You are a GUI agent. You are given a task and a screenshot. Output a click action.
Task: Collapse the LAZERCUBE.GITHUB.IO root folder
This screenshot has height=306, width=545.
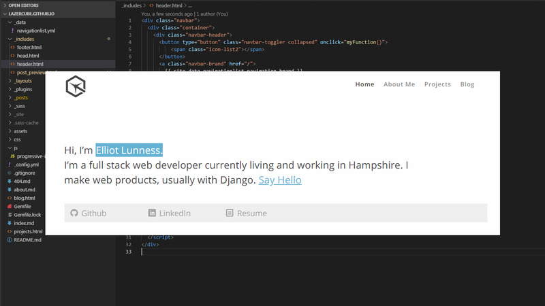tap(5, 14)
